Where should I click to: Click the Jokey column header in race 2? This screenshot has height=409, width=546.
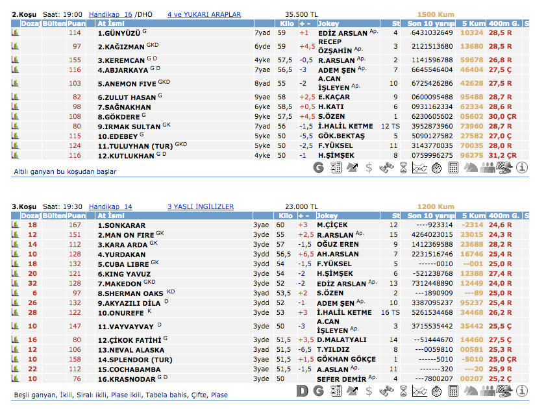pos(328,23)
